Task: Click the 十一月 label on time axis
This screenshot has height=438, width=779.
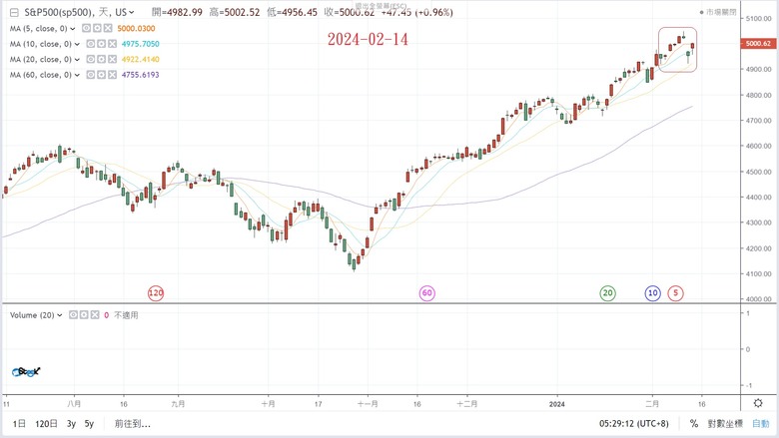Action: click(368, 404)
